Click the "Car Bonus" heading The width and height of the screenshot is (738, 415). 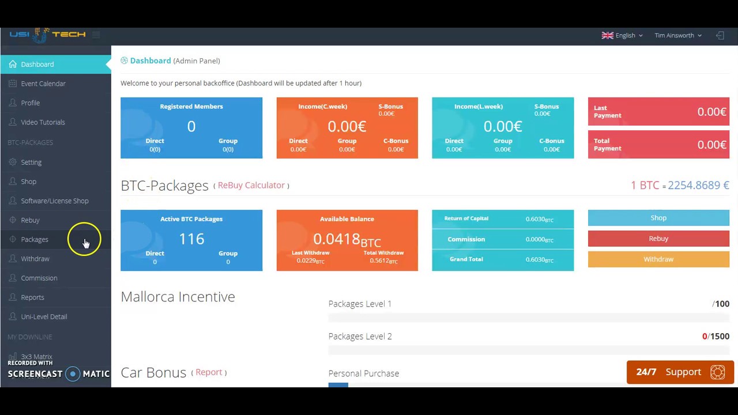point(153,372)
